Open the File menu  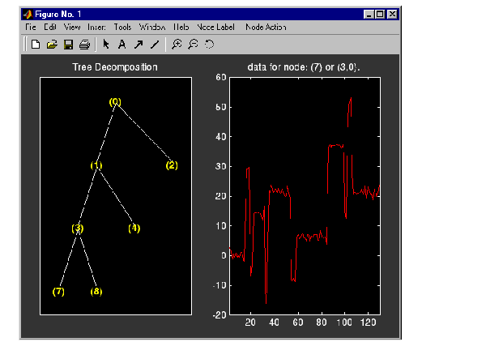point(31,28)
